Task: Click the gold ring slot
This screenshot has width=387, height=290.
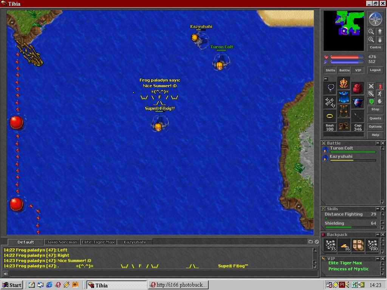Action: click(330, 116)
